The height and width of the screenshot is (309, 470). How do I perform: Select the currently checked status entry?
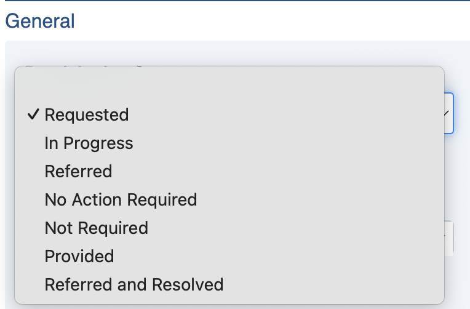click(x=87, y=115)
